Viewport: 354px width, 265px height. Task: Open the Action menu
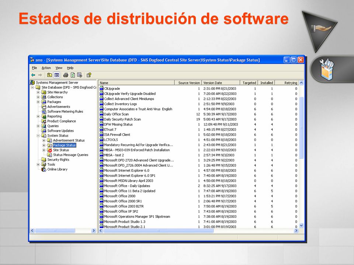click(46, 68)
